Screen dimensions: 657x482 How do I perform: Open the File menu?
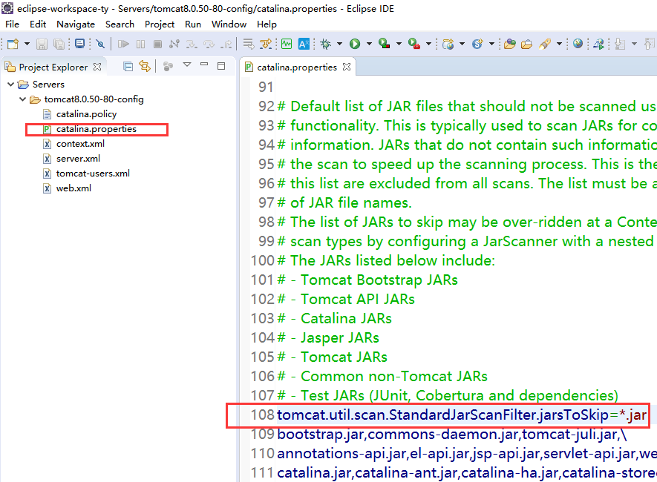12,24
